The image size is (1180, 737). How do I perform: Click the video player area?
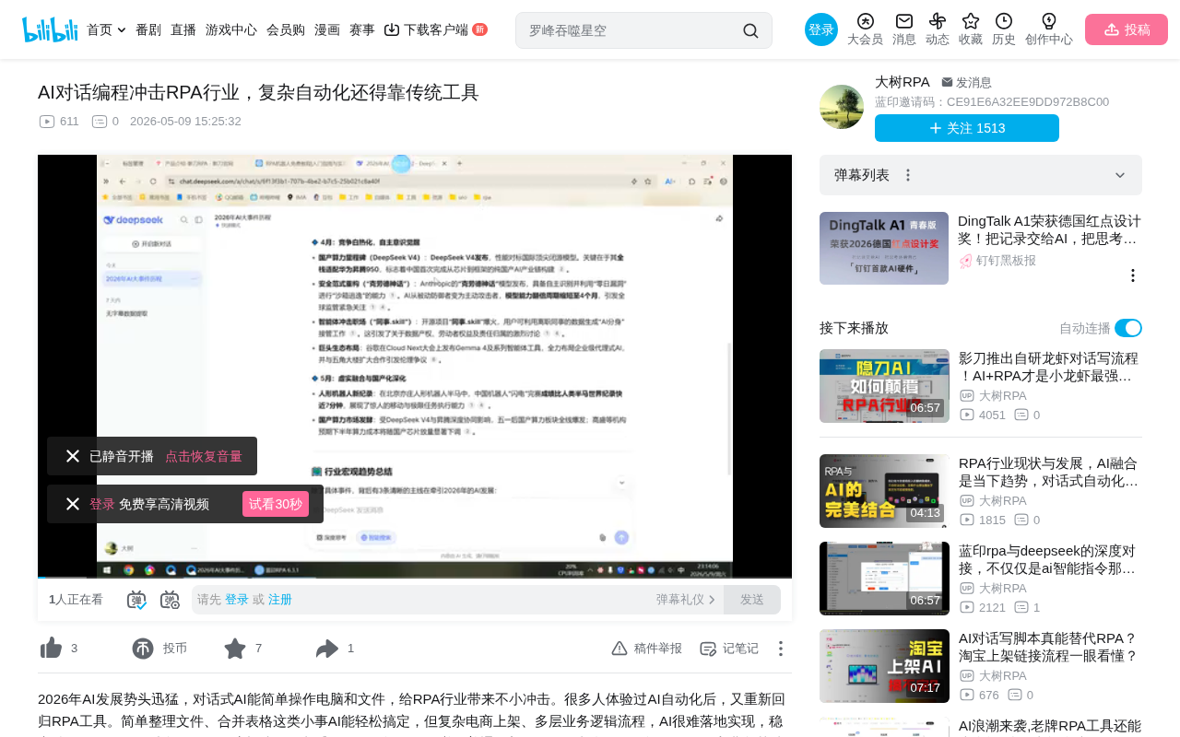pos(415,366)
